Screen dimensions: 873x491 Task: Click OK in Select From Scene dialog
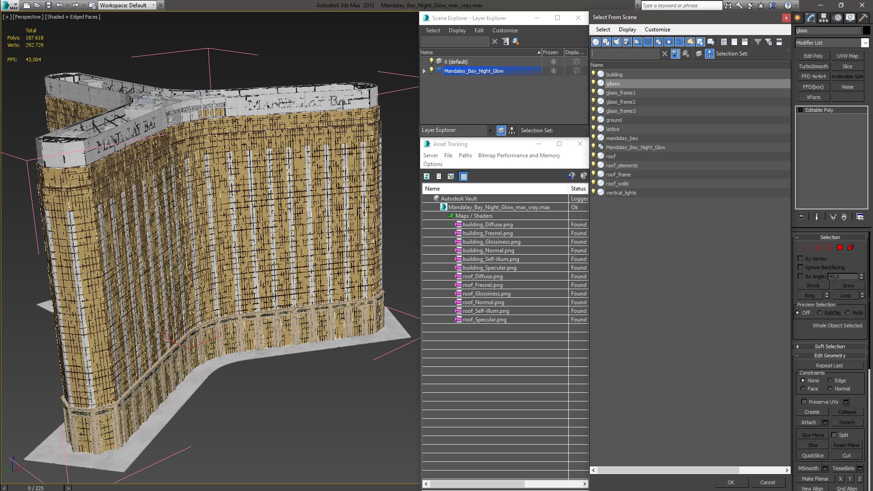731,482
